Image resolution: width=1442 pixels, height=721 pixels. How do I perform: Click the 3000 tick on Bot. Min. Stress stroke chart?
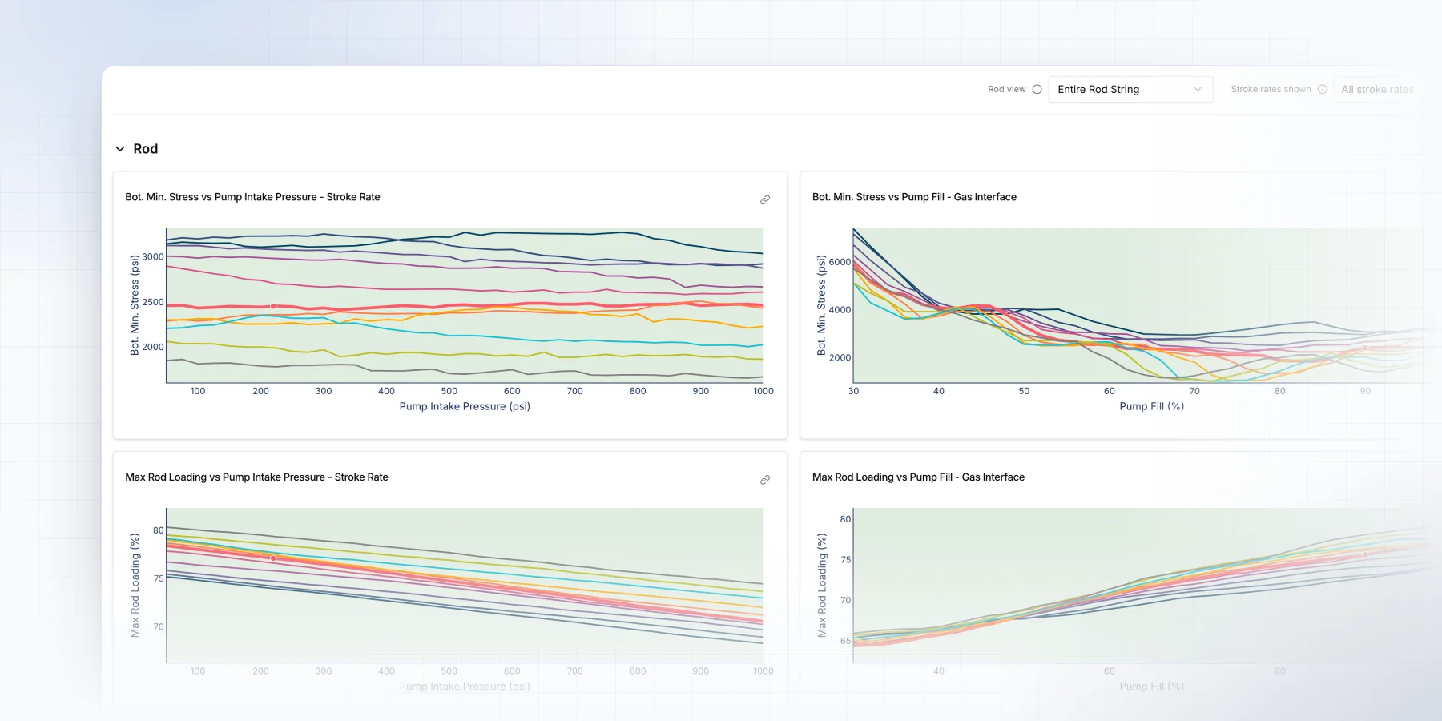(153, 257)
